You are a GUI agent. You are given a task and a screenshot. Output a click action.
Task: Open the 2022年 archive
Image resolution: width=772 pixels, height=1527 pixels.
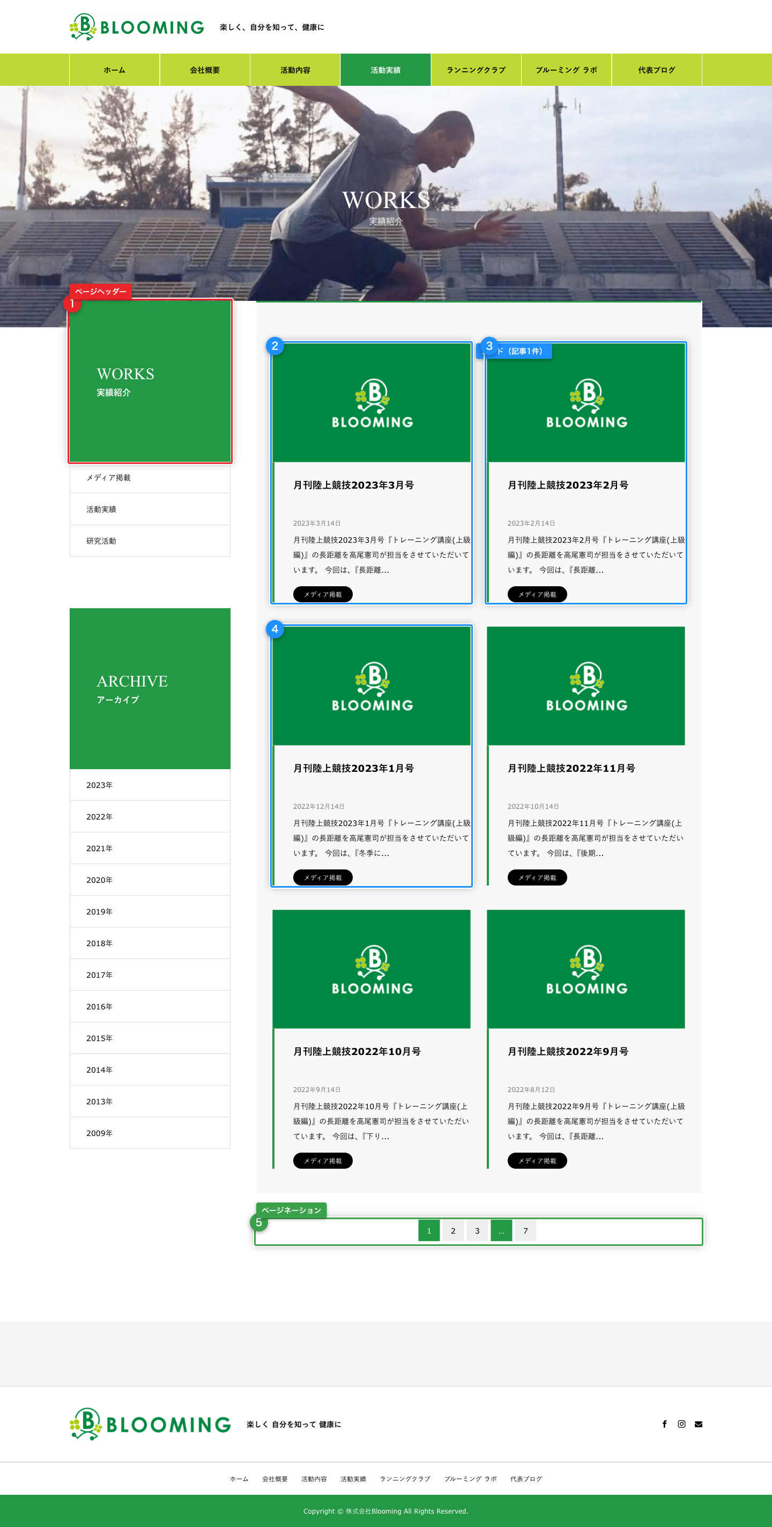[150, 816]
